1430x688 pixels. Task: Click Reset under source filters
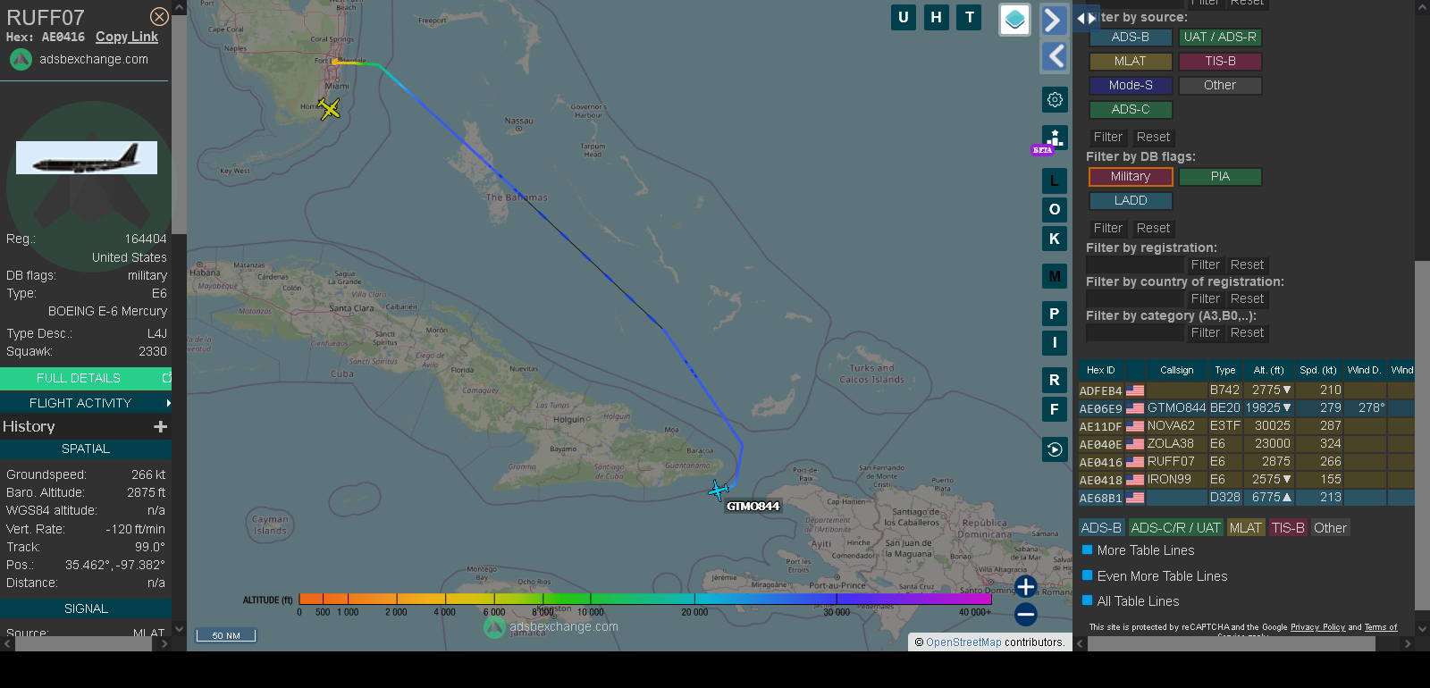pyautogui.click(x=1153, y=138)
